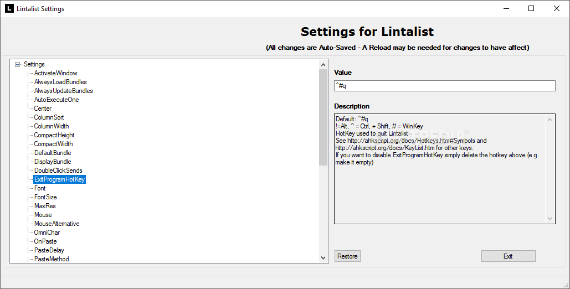
Task: Click the "HotKey used to quit Lintalist" text
Action: 372,133
